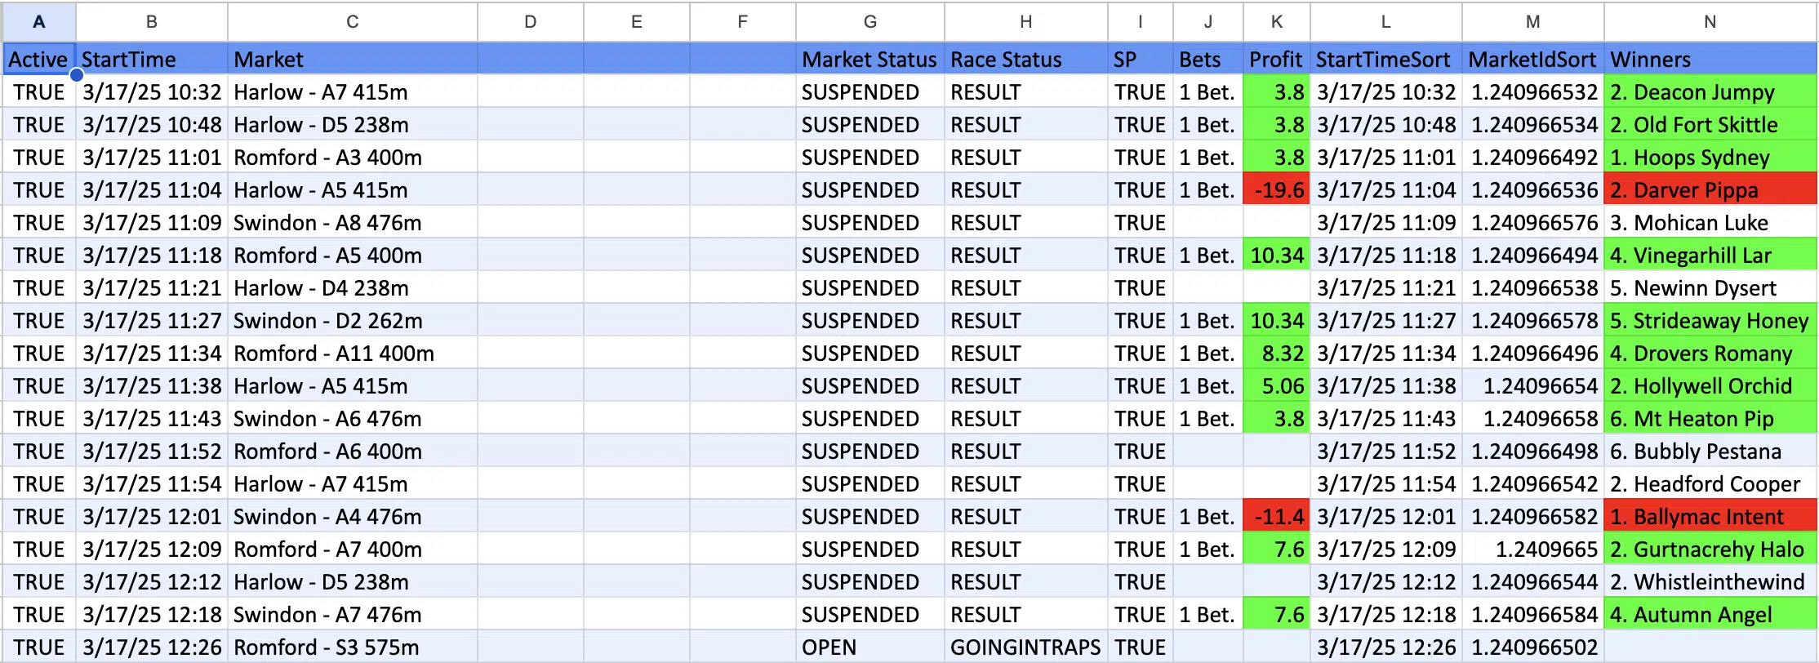Screen dimensions: 1819x663
Task: Select column N header
Action: [x=1710, y=22]
